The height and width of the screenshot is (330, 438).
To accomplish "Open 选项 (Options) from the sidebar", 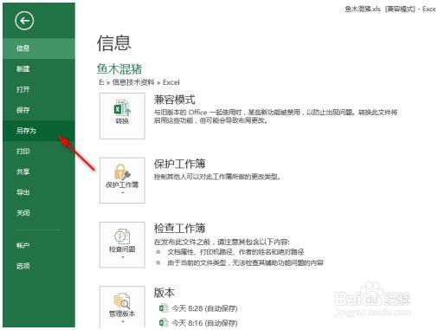I will (39, 266).
